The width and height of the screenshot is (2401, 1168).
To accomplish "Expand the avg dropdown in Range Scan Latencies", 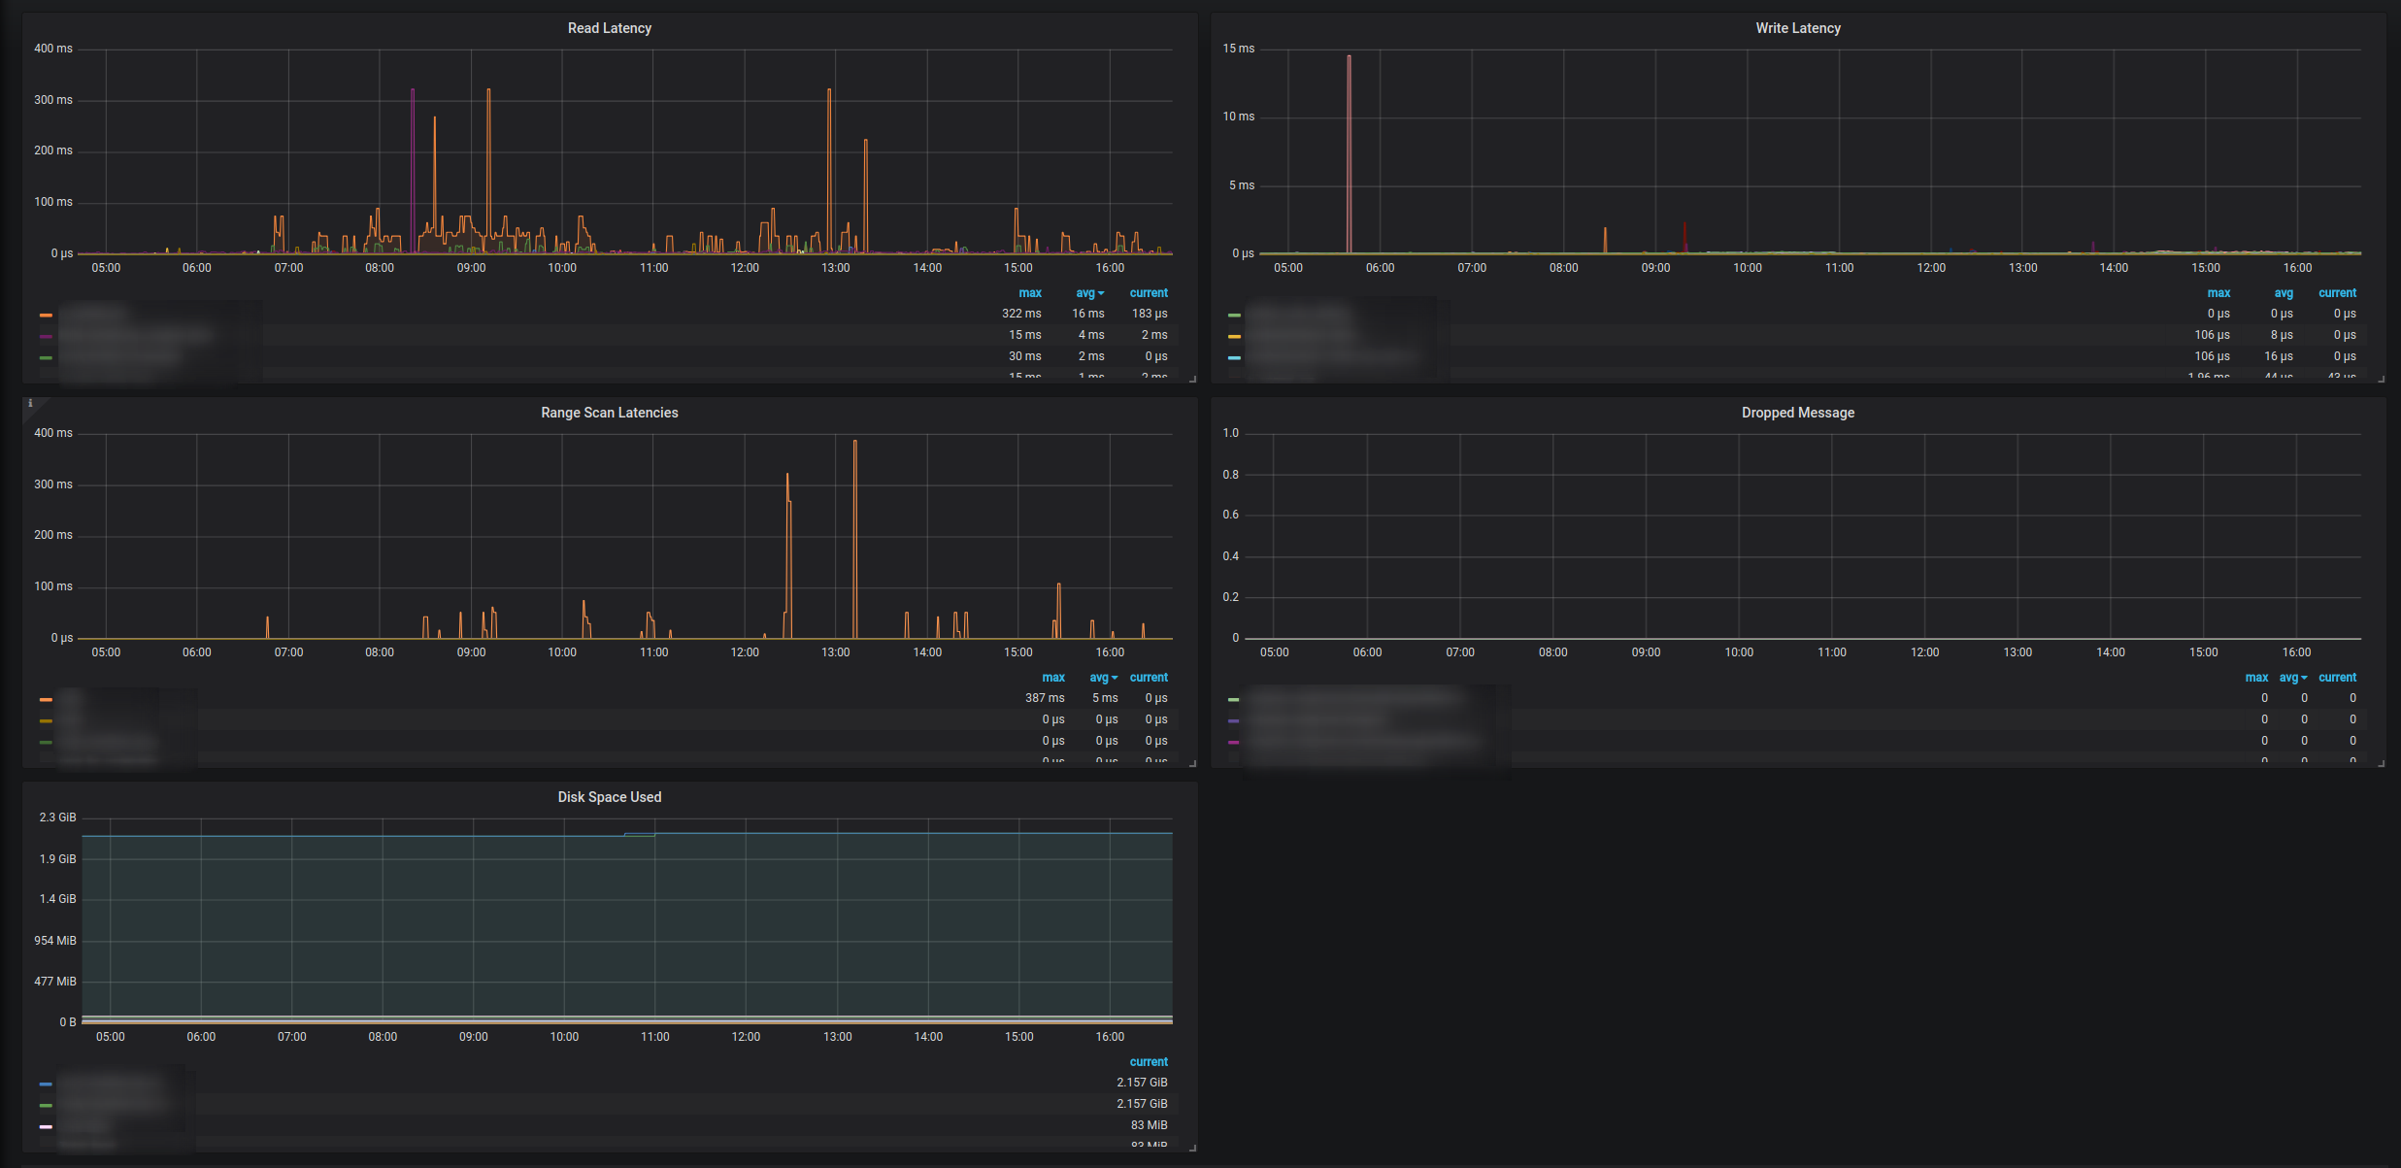I will pyautogui.click(x=1103, y=677).
